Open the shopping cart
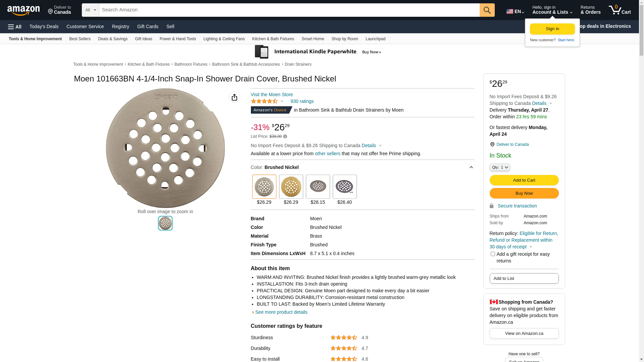Screen dimensions: 644x362 pos(620,10)
